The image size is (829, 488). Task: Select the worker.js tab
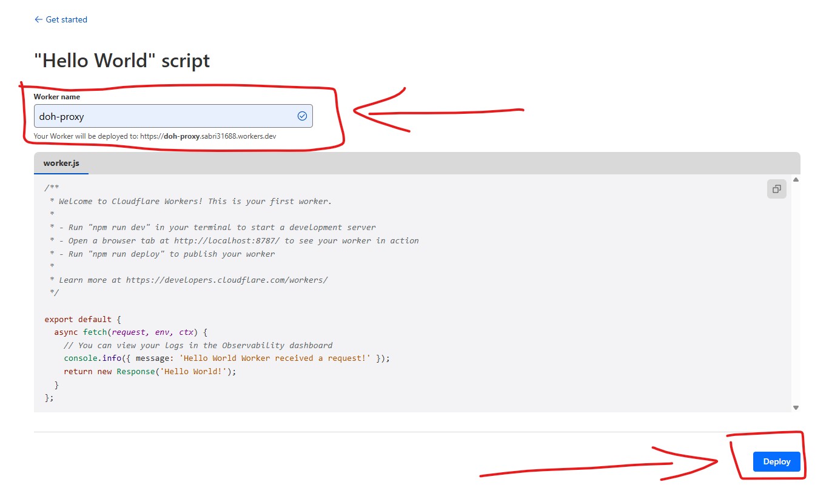(61, 163)
